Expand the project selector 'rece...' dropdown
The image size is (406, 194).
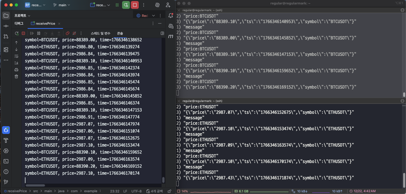(x=35, y=5)
